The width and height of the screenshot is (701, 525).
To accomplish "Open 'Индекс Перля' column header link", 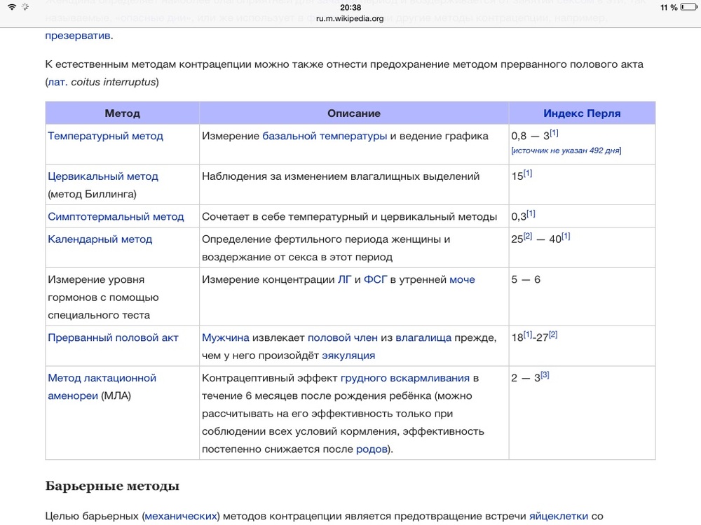I will (x=581, y=113).
